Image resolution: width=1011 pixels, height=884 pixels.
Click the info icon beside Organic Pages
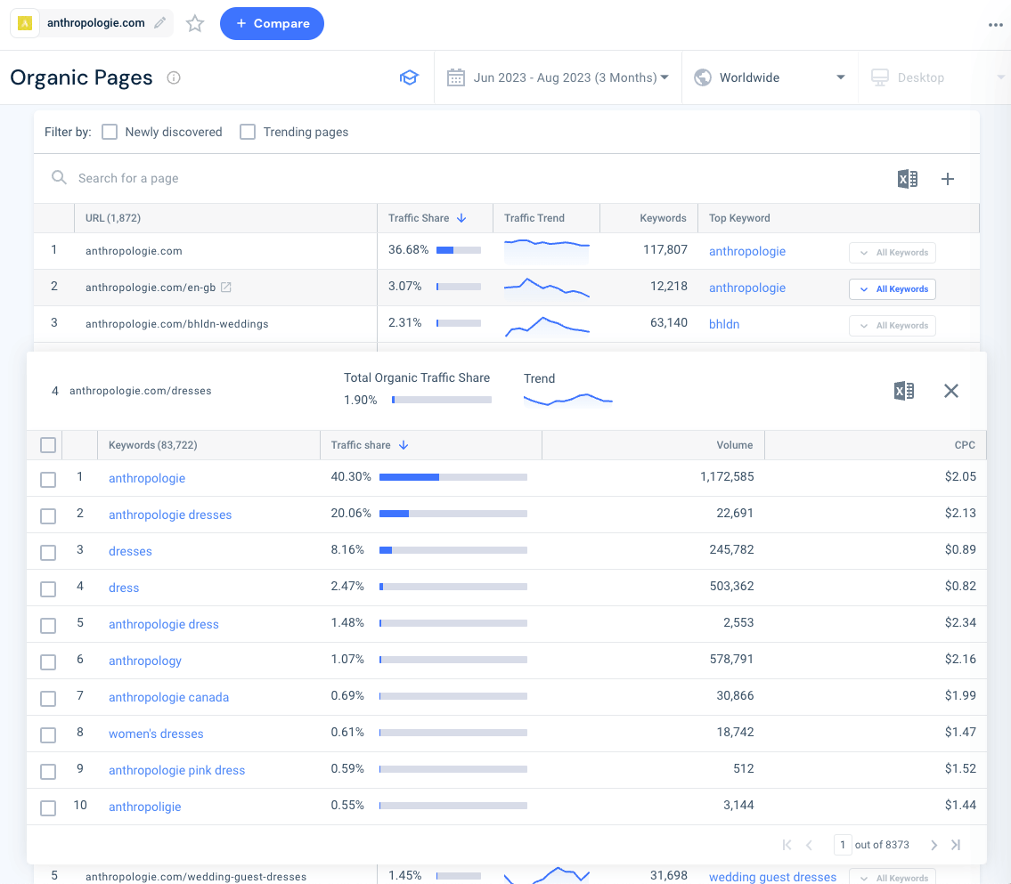click(x=174, y=78)
